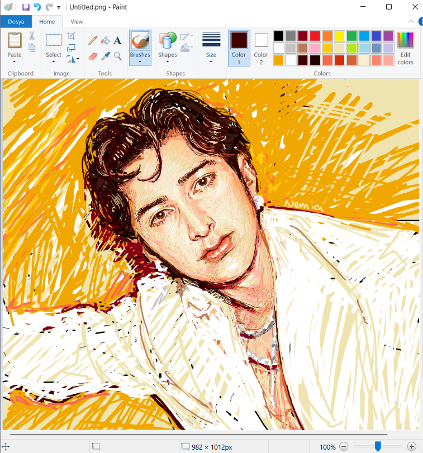The width and height of the screenshot is (423, 453).
Task: Open the Size dropdown arrow
Action: coord(211,61)
